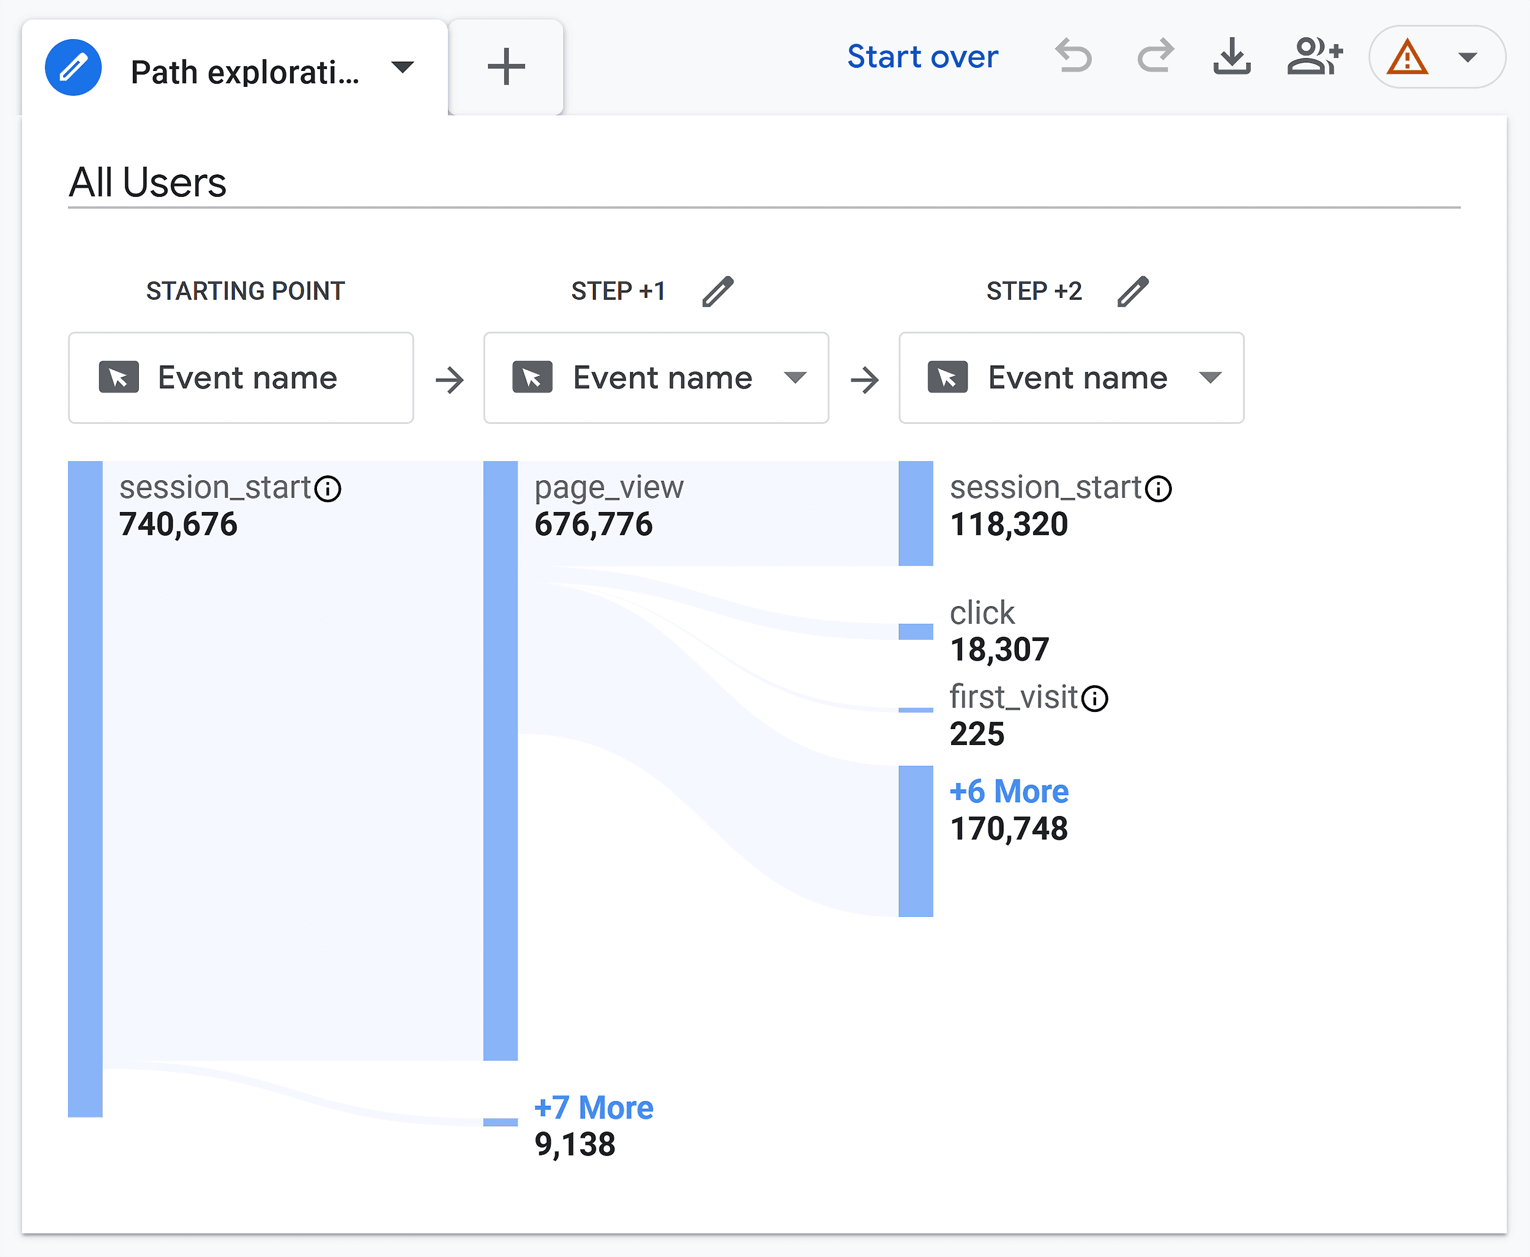Expand +7 More events in STEP +1
The height and width of the screenshot is (1257, 1530).
click(593, 1108)
